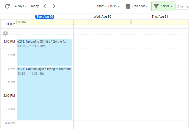Click the calendar grid icon

(x=128, y=6)
